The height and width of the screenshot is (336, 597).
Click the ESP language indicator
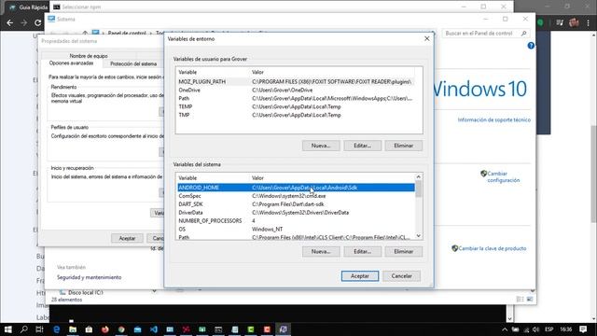(x=548, y=329)
